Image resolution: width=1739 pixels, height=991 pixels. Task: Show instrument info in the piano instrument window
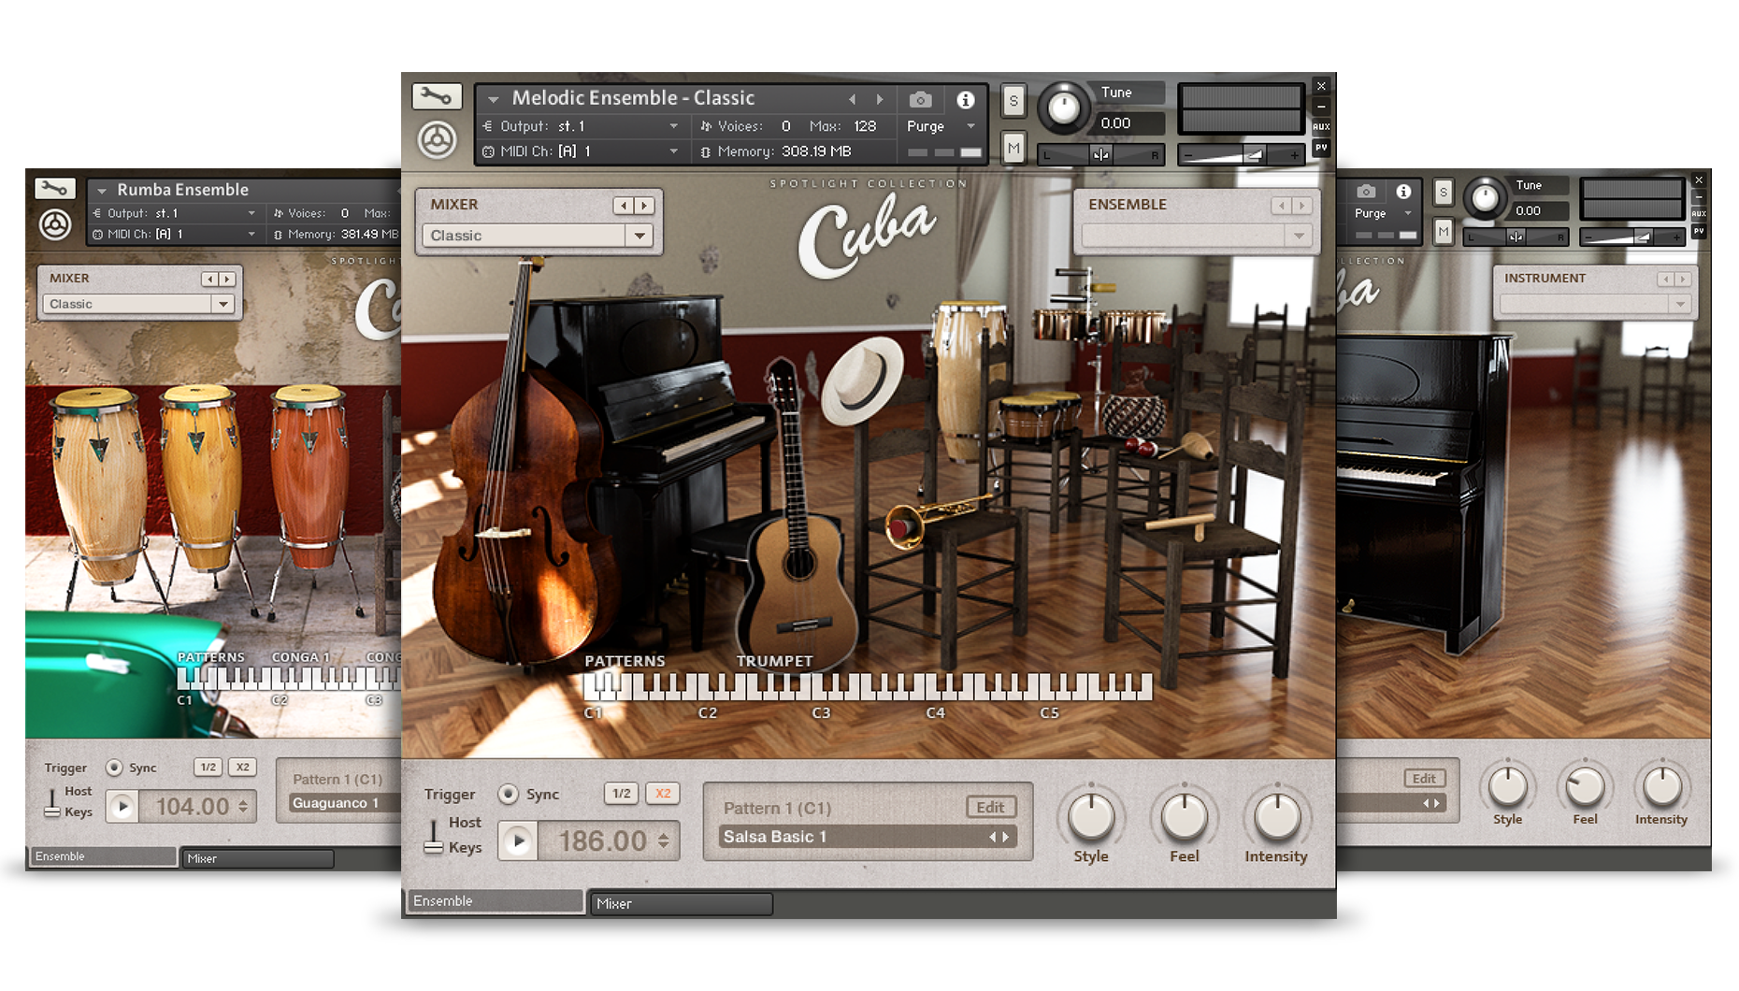pos(1403,192)
